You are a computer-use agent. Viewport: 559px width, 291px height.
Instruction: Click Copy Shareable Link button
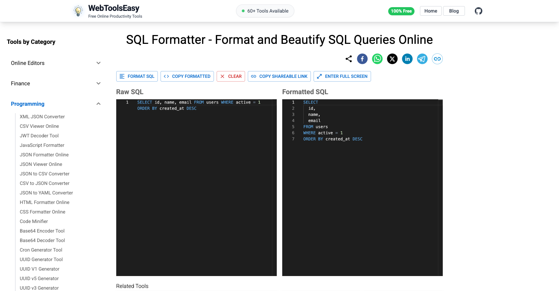tap(279, 76)
